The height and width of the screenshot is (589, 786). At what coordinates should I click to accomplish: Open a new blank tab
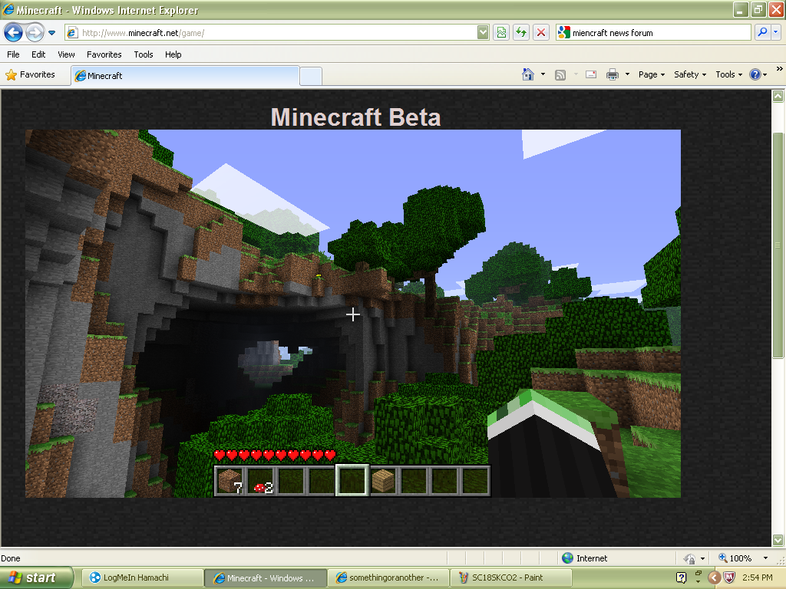point(311,76)
